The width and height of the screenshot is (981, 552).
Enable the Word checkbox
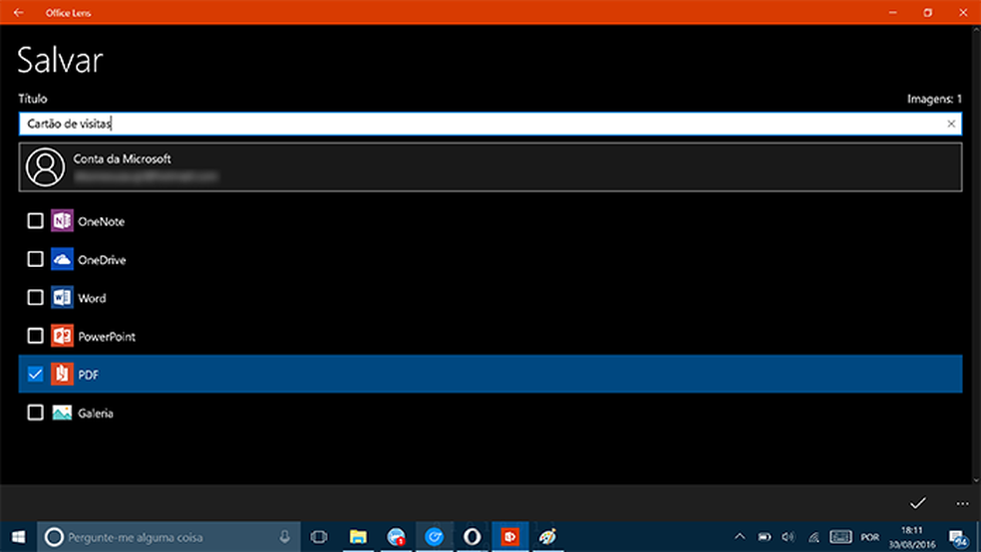(35, 298)
